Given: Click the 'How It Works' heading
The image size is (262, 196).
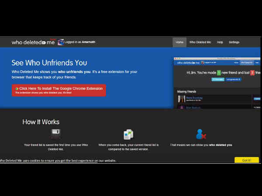Looking at the screenshot, I should (41, 122).
